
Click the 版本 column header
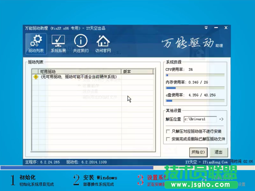coord(137,72)
